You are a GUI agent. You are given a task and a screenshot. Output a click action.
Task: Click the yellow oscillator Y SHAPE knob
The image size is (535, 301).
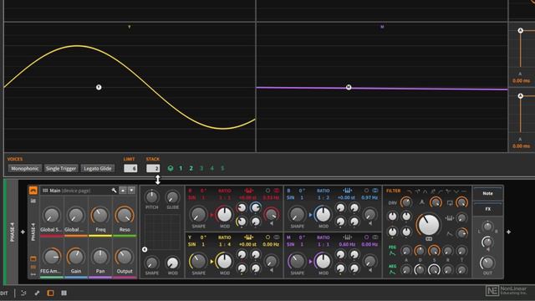coord(198,262)
